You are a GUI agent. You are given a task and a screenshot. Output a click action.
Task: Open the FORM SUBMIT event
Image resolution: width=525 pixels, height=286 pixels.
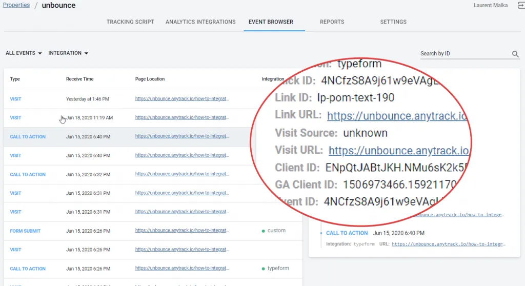pyautogui.click(x=25, y=231)
